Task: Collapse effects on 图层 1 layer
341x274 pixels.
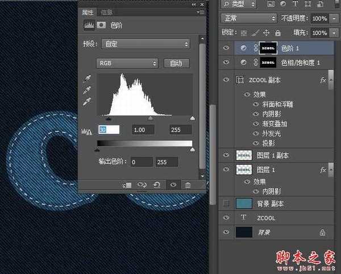Action: coord(331,169)
